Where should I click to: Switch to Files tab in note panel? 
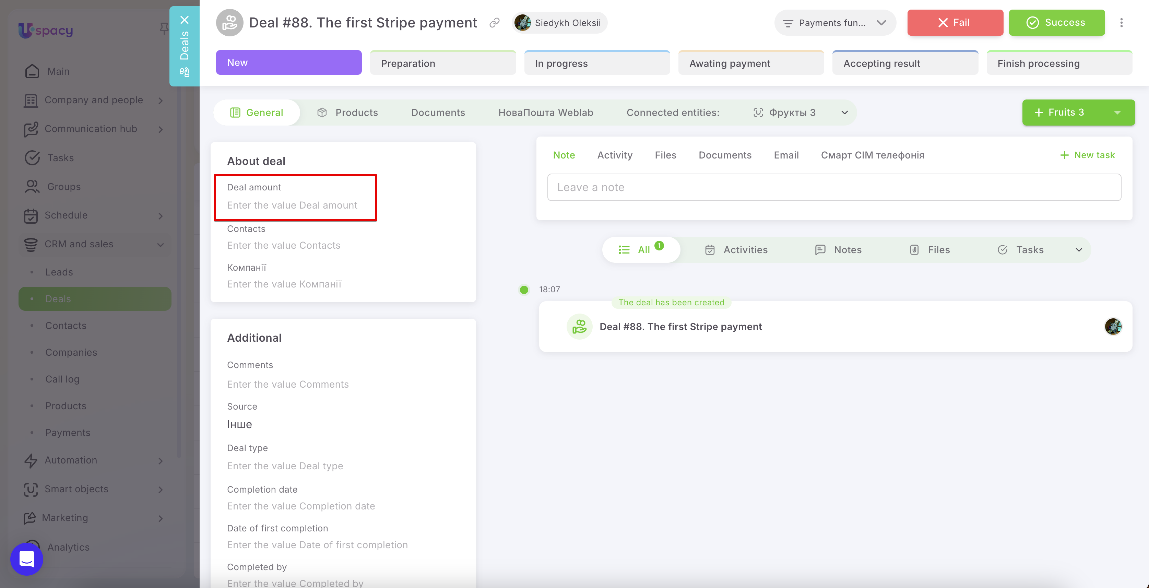tap(665, 155)
